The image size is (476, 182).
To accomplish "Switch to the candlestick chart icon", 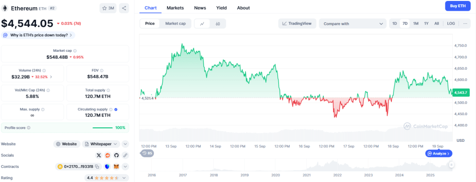I will click(x=218, y=24).
